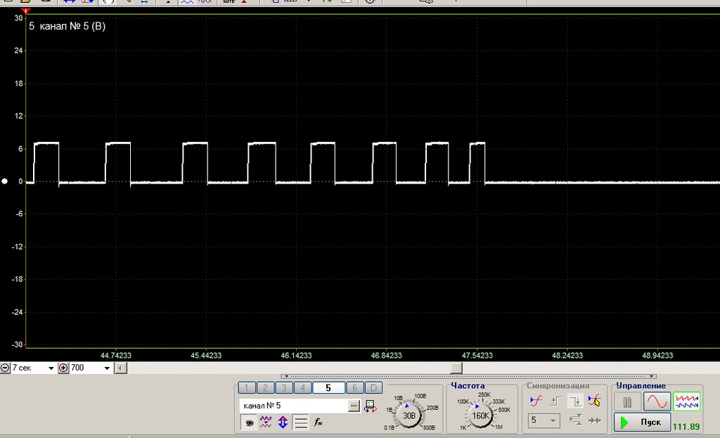Click the time label 46.14233
The image size is (720, 438).
click(296, 355)
